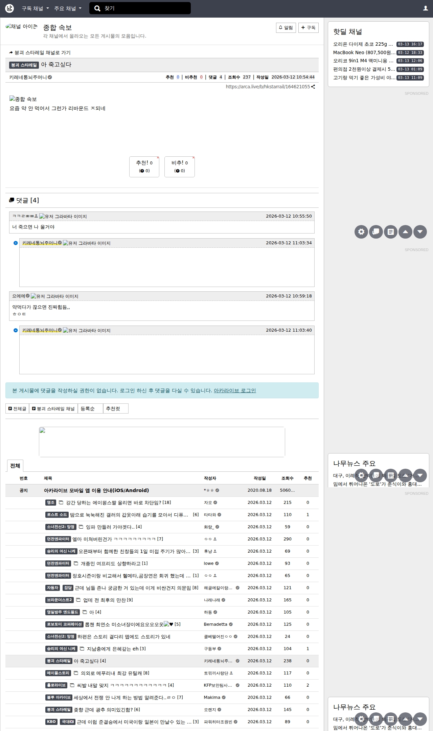This screenshot has height=731, width=433.
Task: Select the 전체글 tab
Action: click(17, 408)
